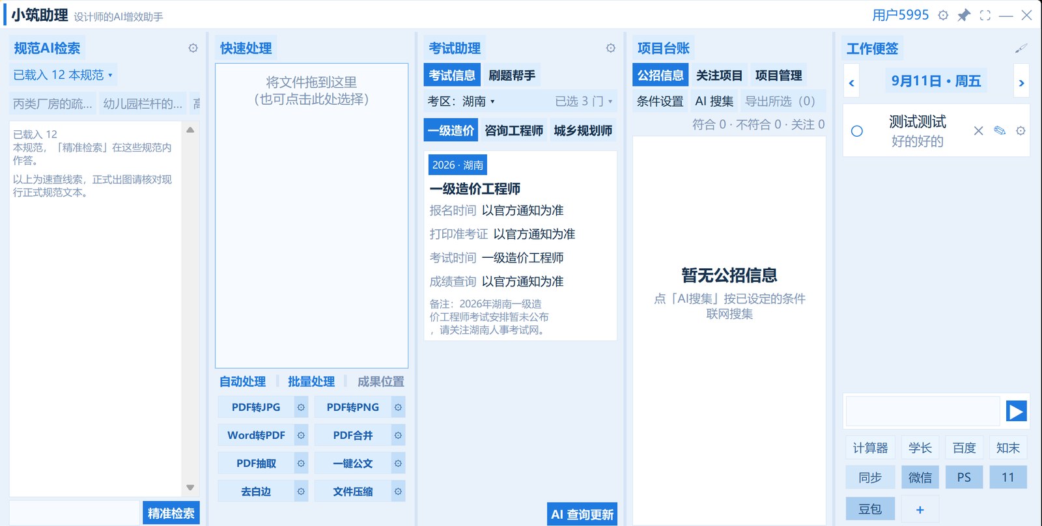Select suggested query 丙类厂房的疏...
Viewport: 1042px width, 526px height.
tap(53, 104)
